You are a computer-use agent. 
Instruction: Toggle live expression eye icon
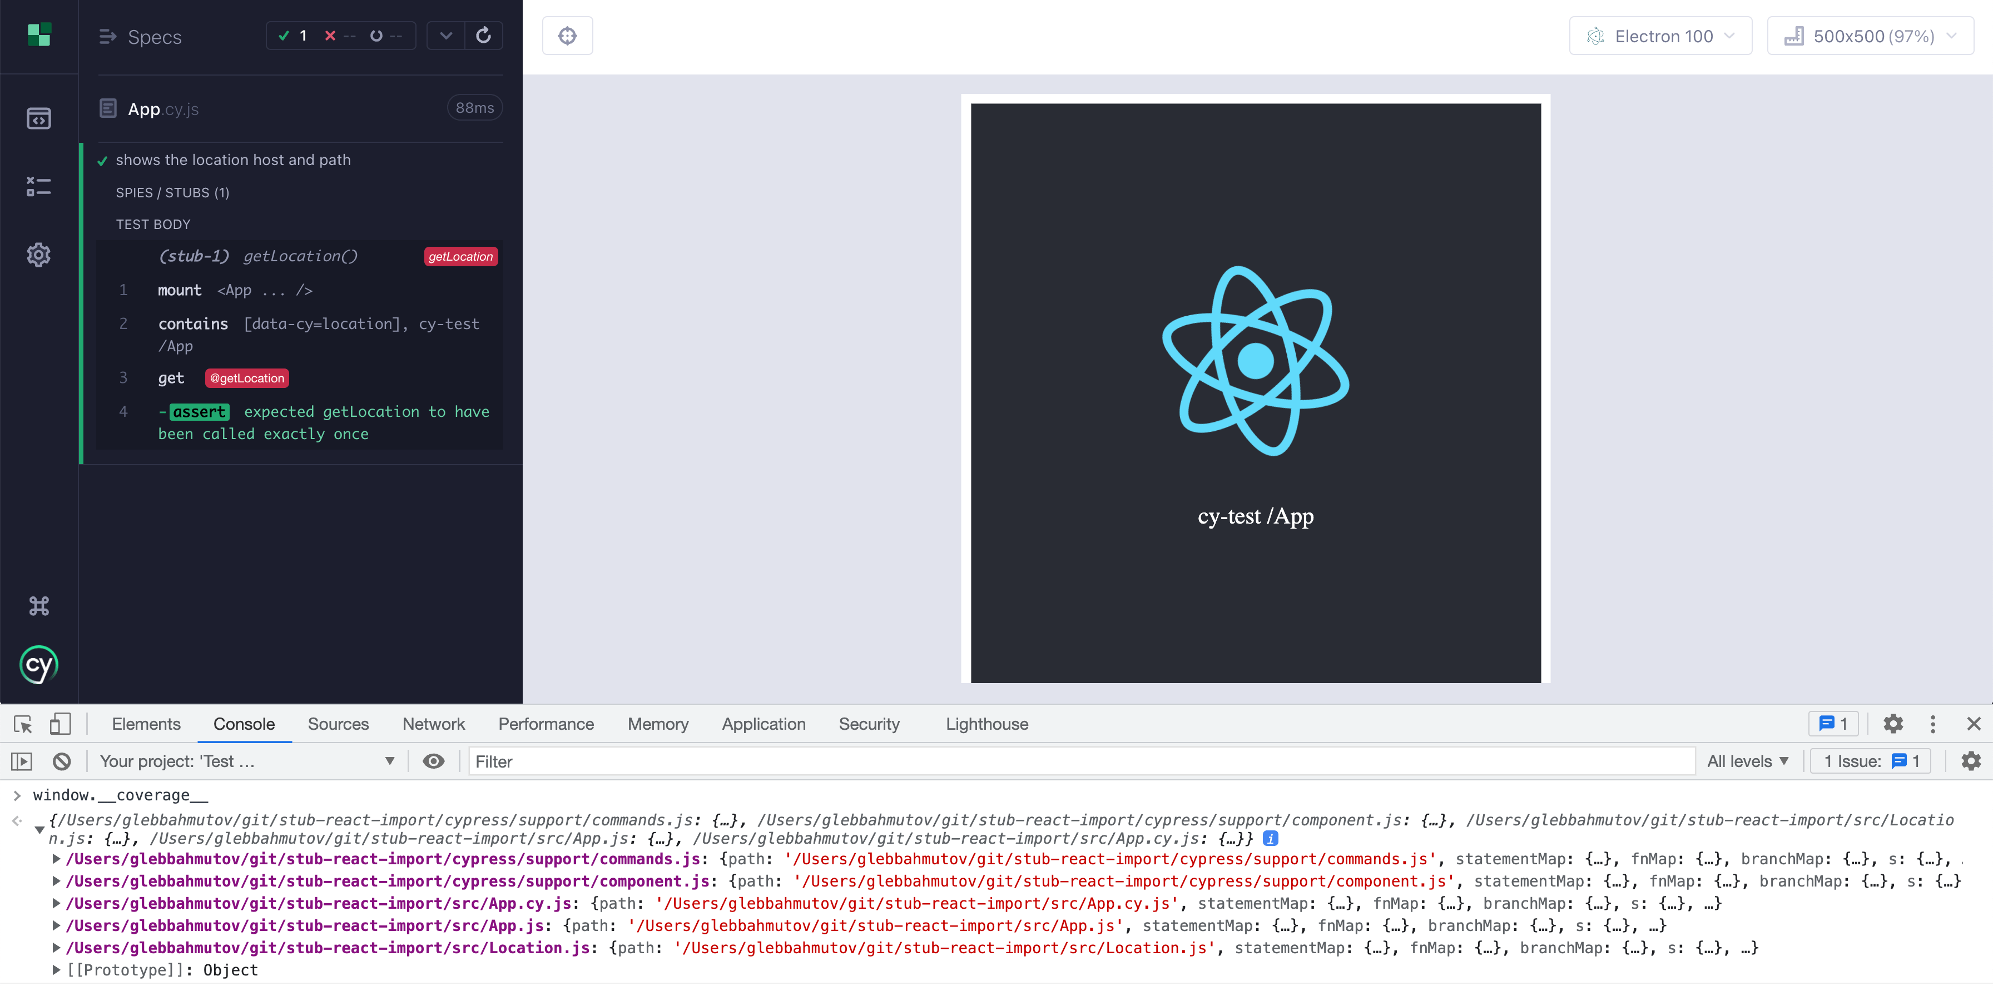433,761
